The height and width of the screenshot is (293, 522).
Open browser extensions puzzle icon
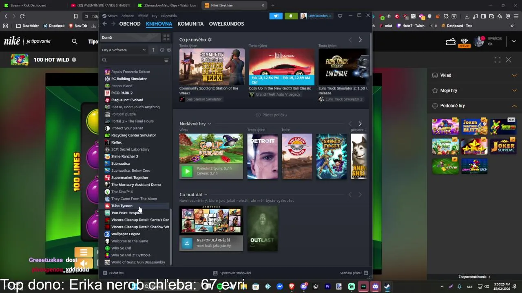pos(447,16)
